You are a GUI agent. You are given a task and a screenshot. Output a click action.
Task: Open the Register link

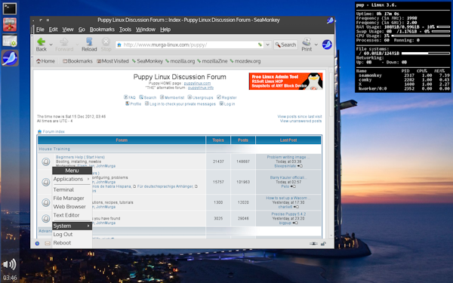coord(226,97)
